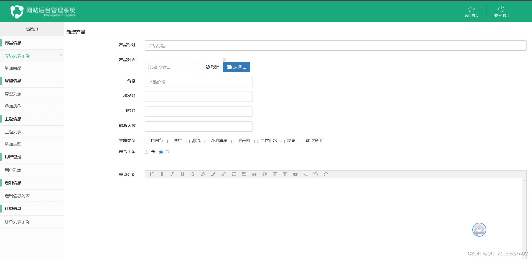Focus the 旅游天数 input field
The width and height of the screenshot is (532, 259).
tap(198, 127)
